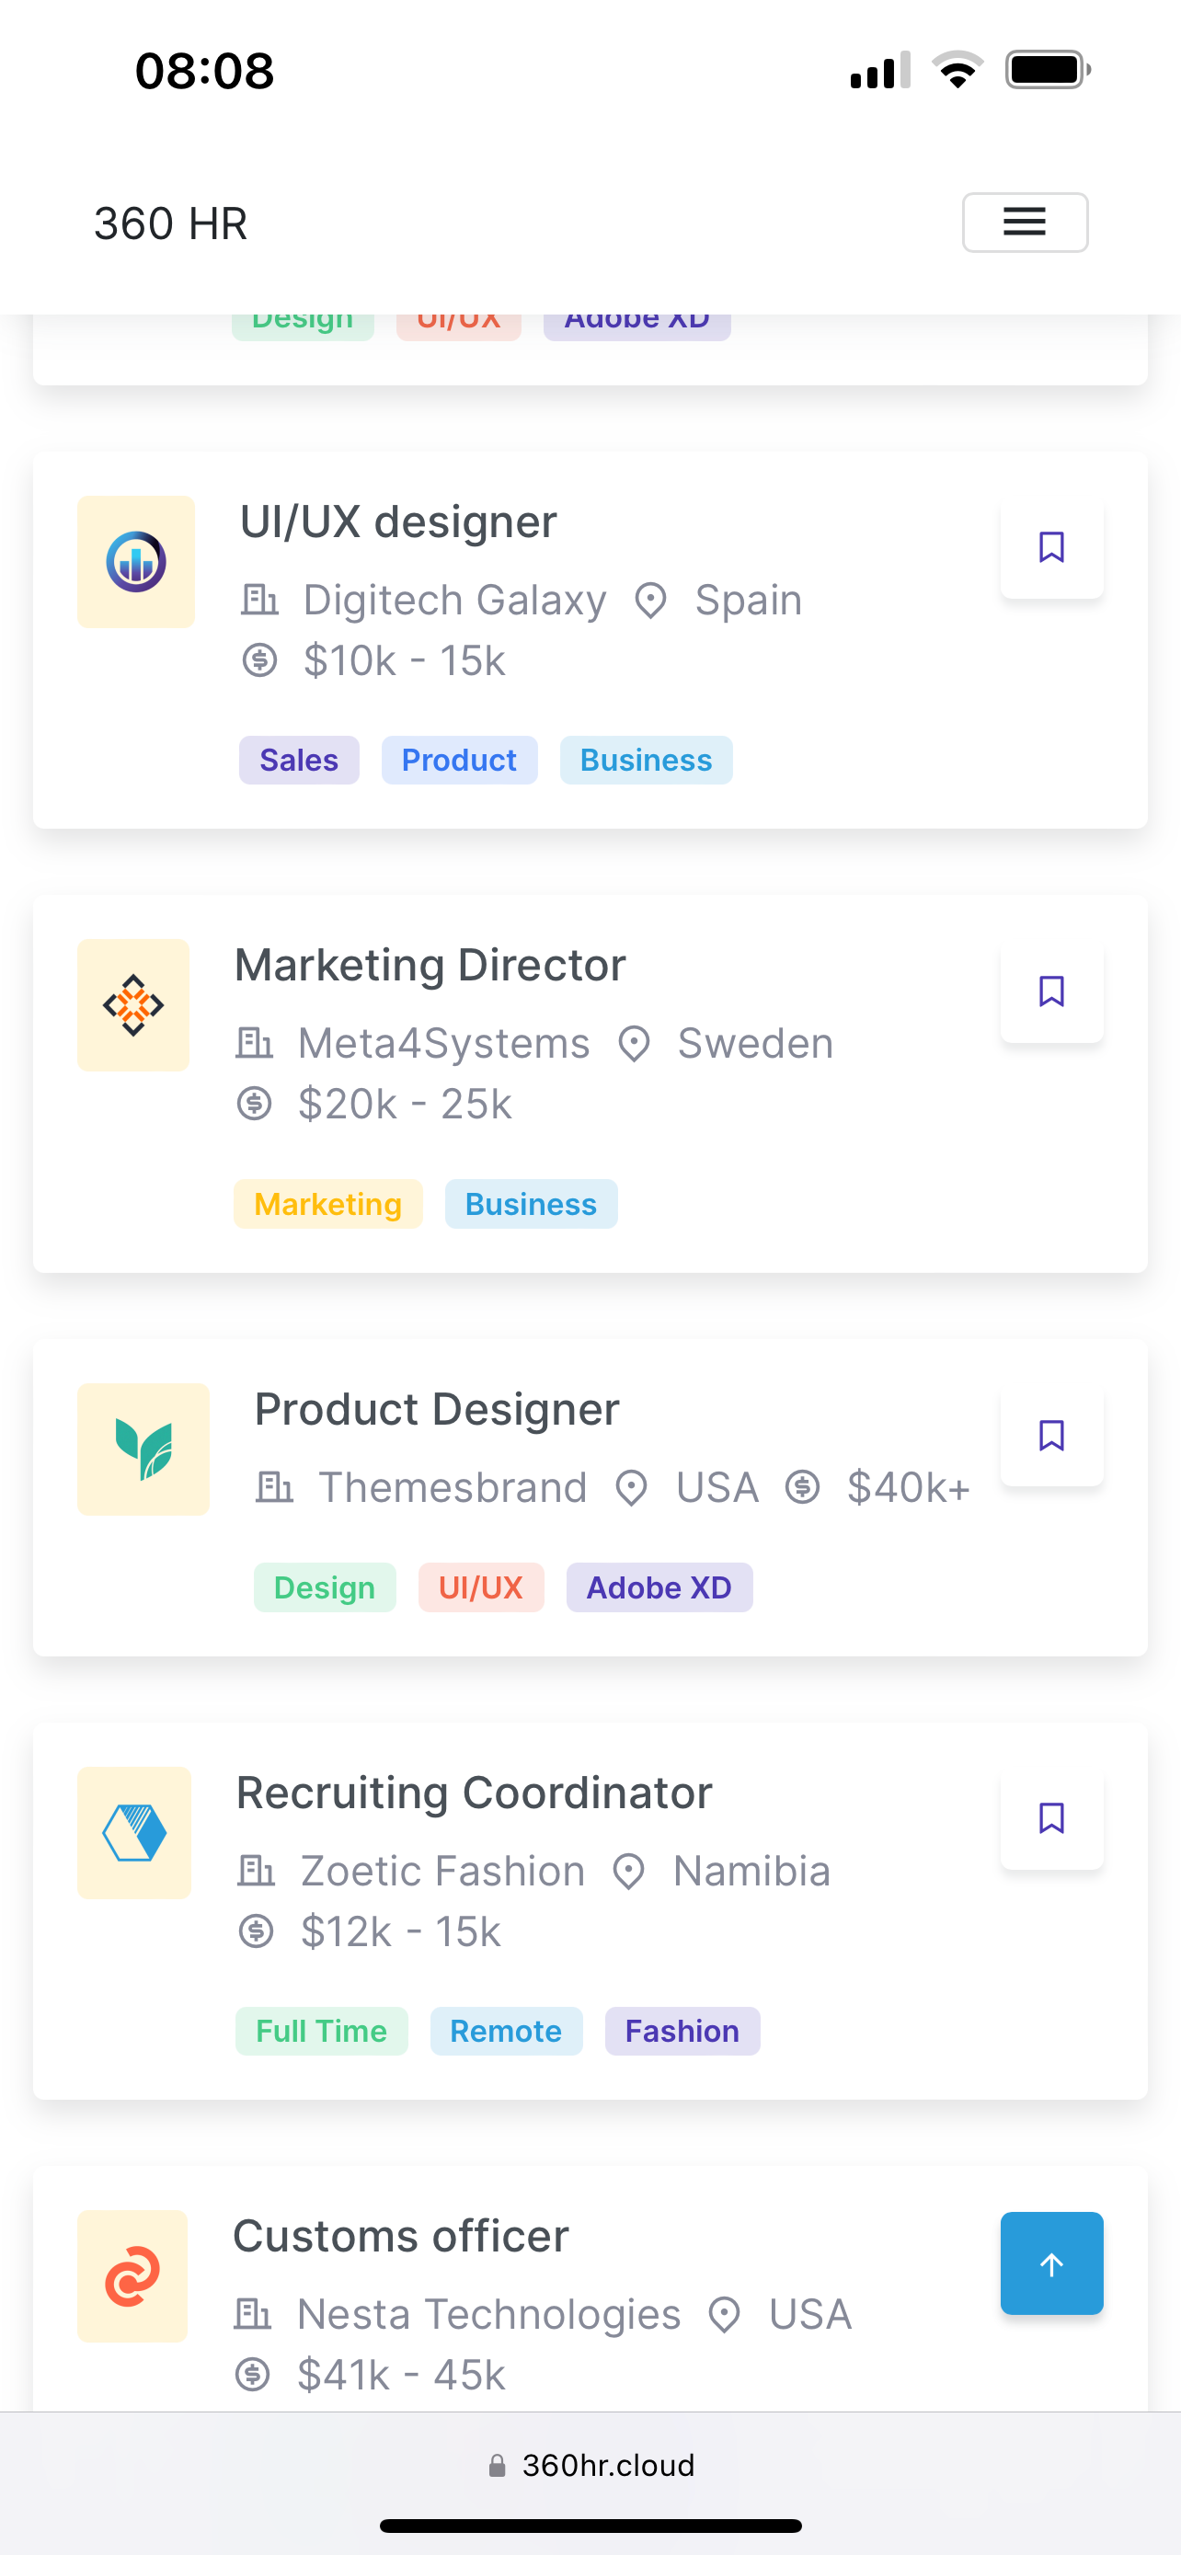Screen dimensions: 1181x2555
Task: Open the UI/UX designer job title
Action: (x=397, y=521)
